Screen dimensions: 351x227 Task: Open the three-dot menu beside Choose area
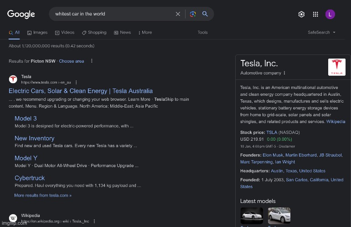coord(92,61)
